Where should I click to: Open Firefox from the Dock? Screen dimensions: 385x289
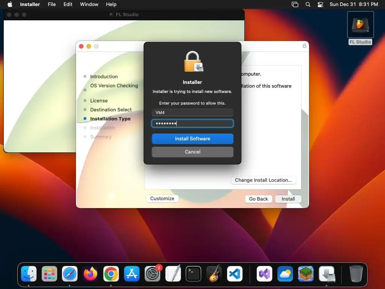(90, 274)
